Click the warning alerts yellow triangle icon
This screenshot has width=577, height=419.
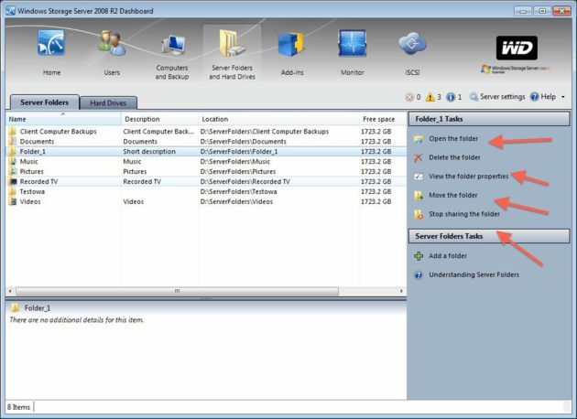pos(430,97)
